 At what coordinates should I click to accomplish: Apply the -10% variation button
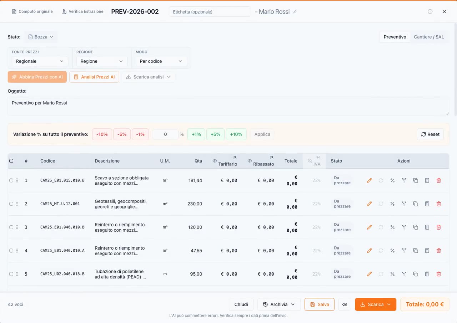point(102,134)
